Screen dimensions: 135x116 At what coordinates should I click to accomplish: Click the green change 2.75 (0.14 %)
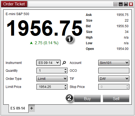coord(44,43)
